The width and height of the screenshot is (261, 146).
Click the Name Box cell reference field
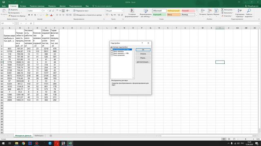coord(7,24)
